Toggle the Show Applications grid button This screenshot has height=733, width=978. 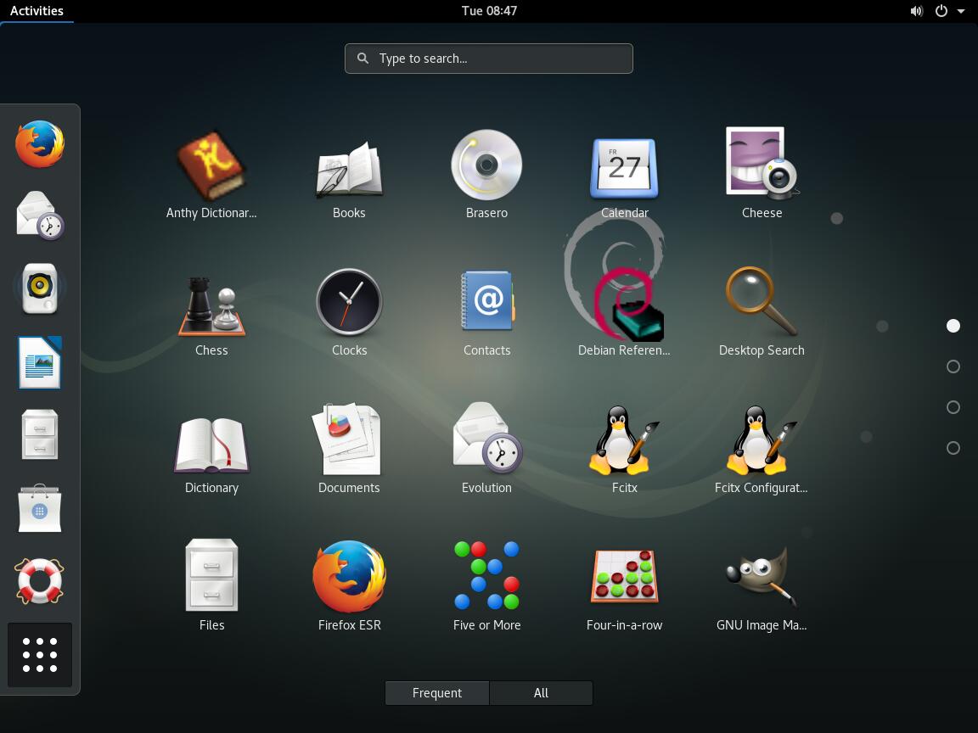(x=40, y=654)
